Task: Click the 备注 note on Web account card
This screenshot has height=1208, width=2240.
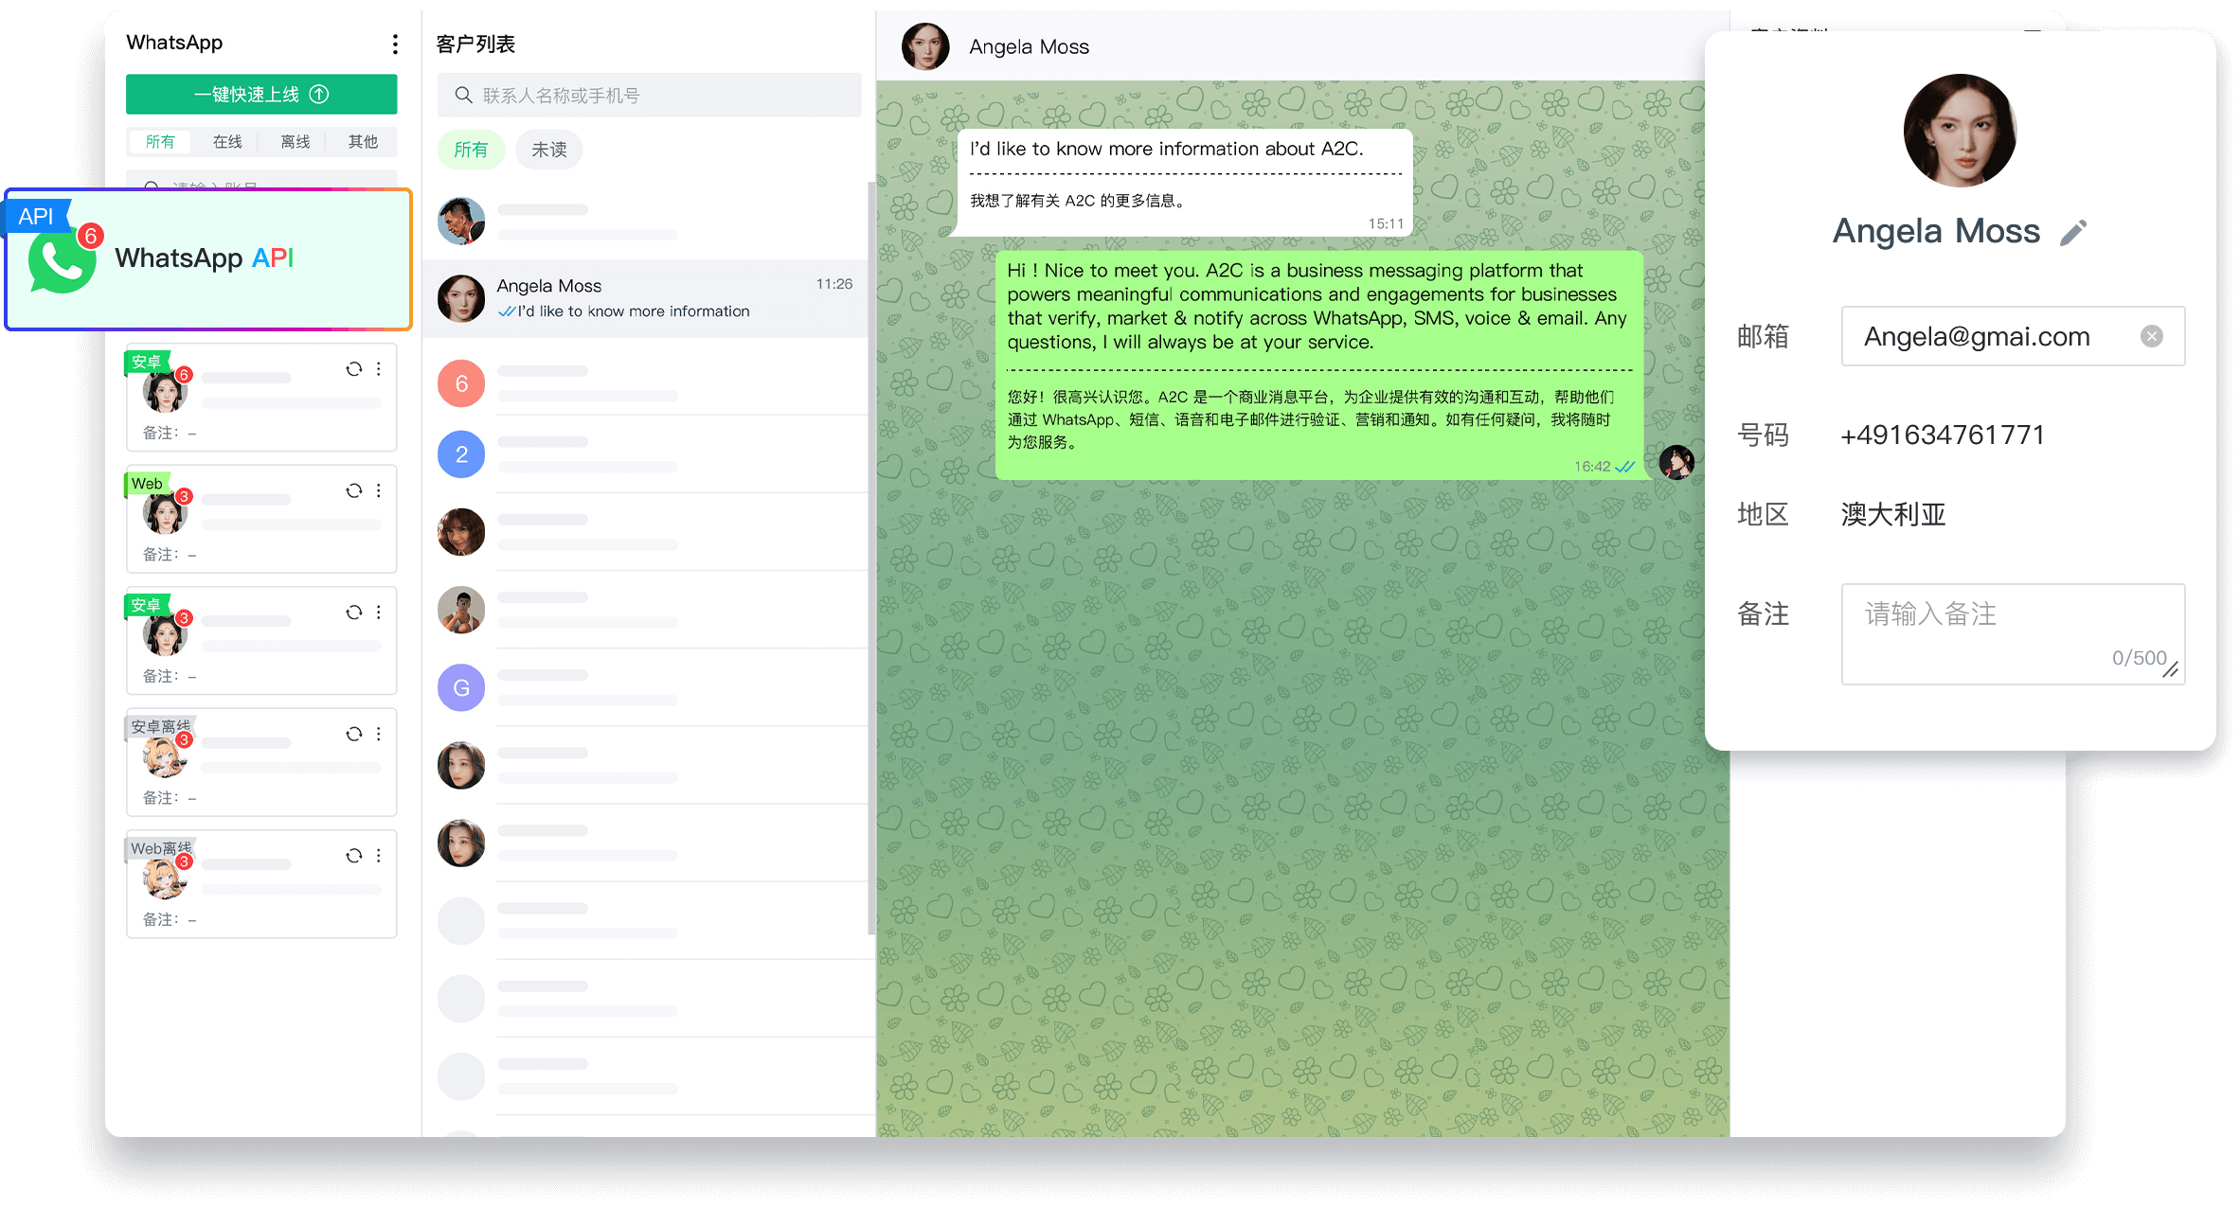Action: [x=170, y=555]
